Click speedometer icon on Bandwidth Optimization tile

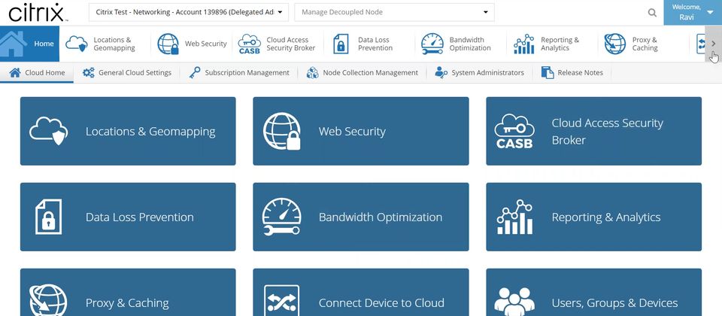281,217
